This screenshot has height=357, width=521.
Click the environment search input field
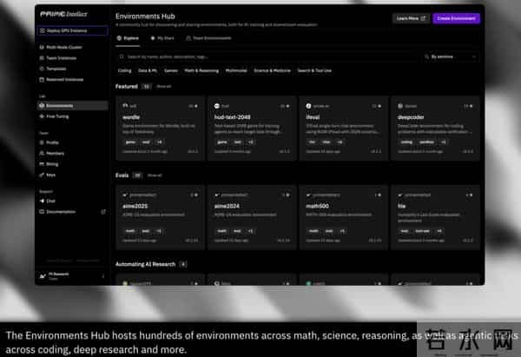click(260, 56)
